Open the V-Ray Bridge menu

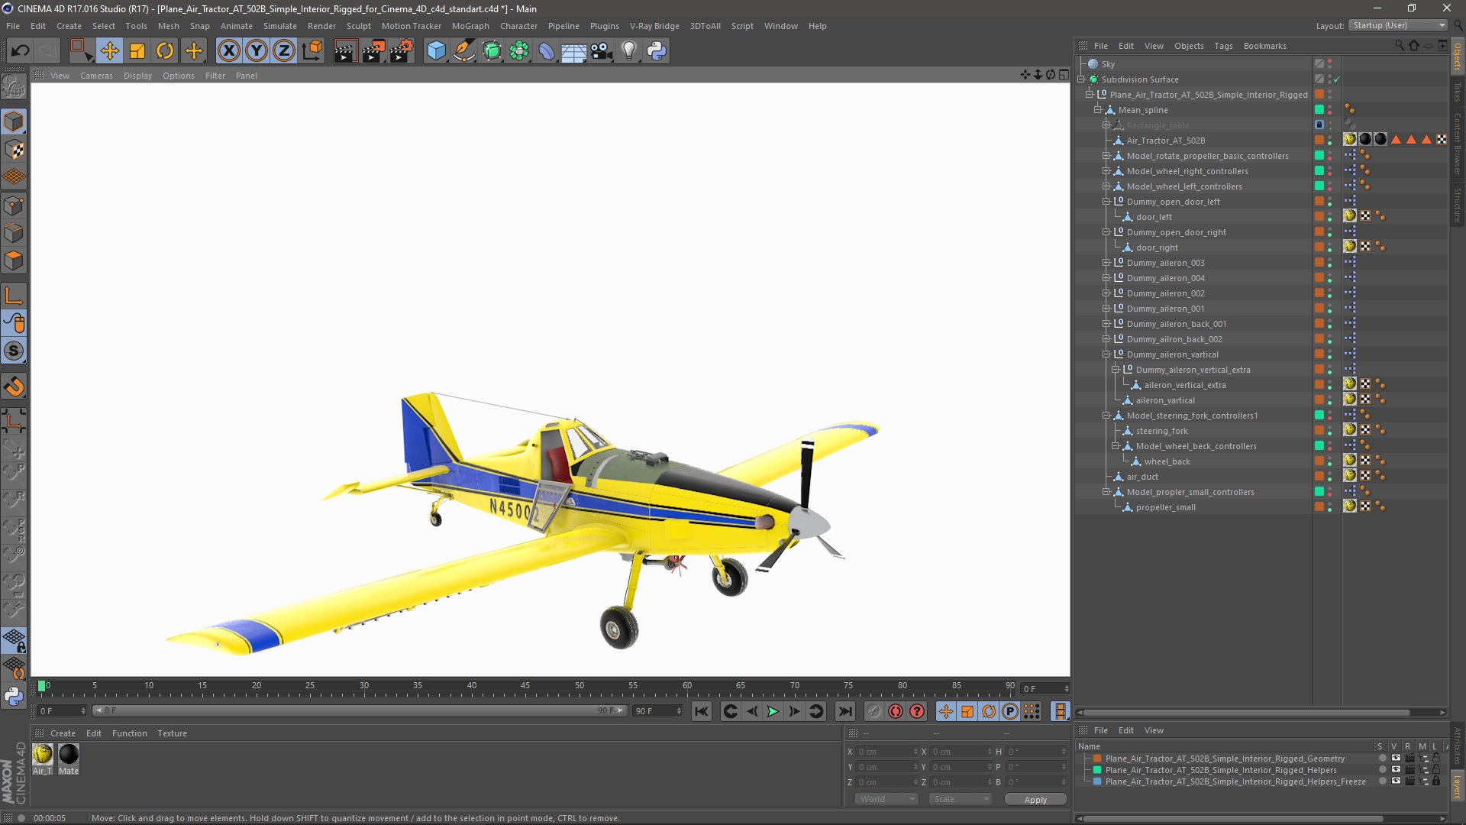tap(654, 26)
